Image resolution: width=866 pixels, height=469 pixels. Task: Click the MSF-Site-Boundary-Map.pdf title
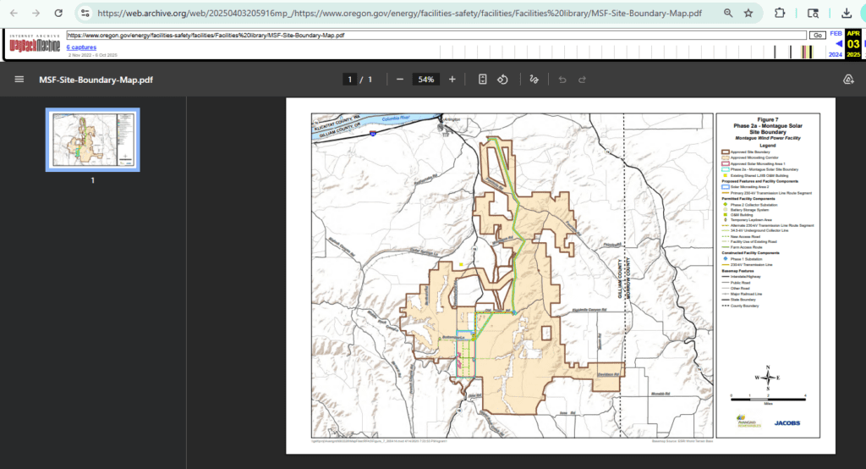pyautogui.click(x=96, y=80)
